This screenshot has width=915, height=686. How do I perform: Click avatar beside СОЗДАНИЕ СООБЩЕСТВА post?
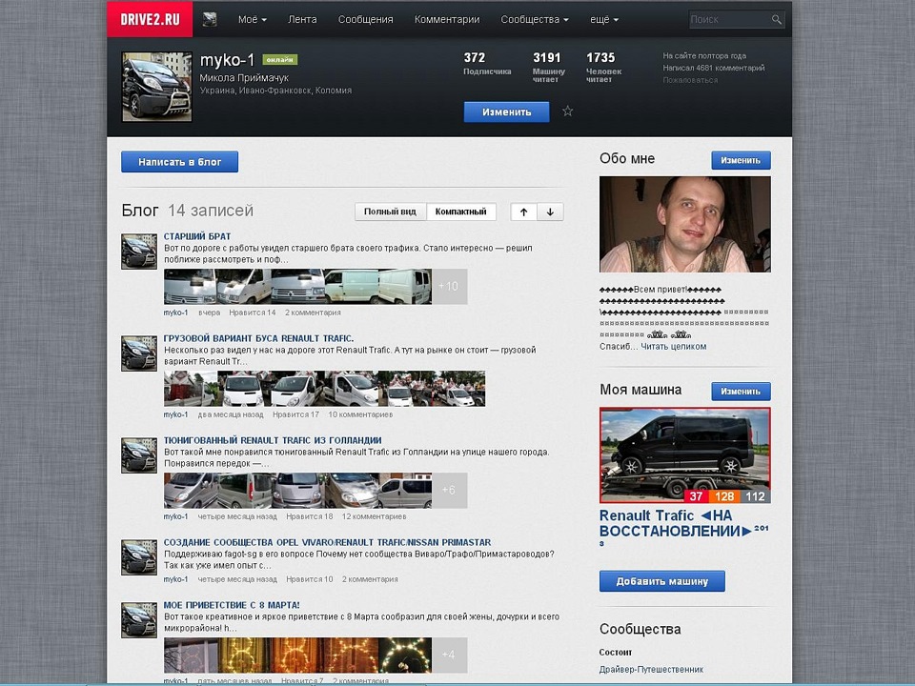click(139, 557)
